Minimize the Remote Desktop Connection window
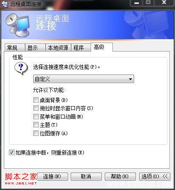The height and width of the screenshot is (190, 175). pos(136,3)
